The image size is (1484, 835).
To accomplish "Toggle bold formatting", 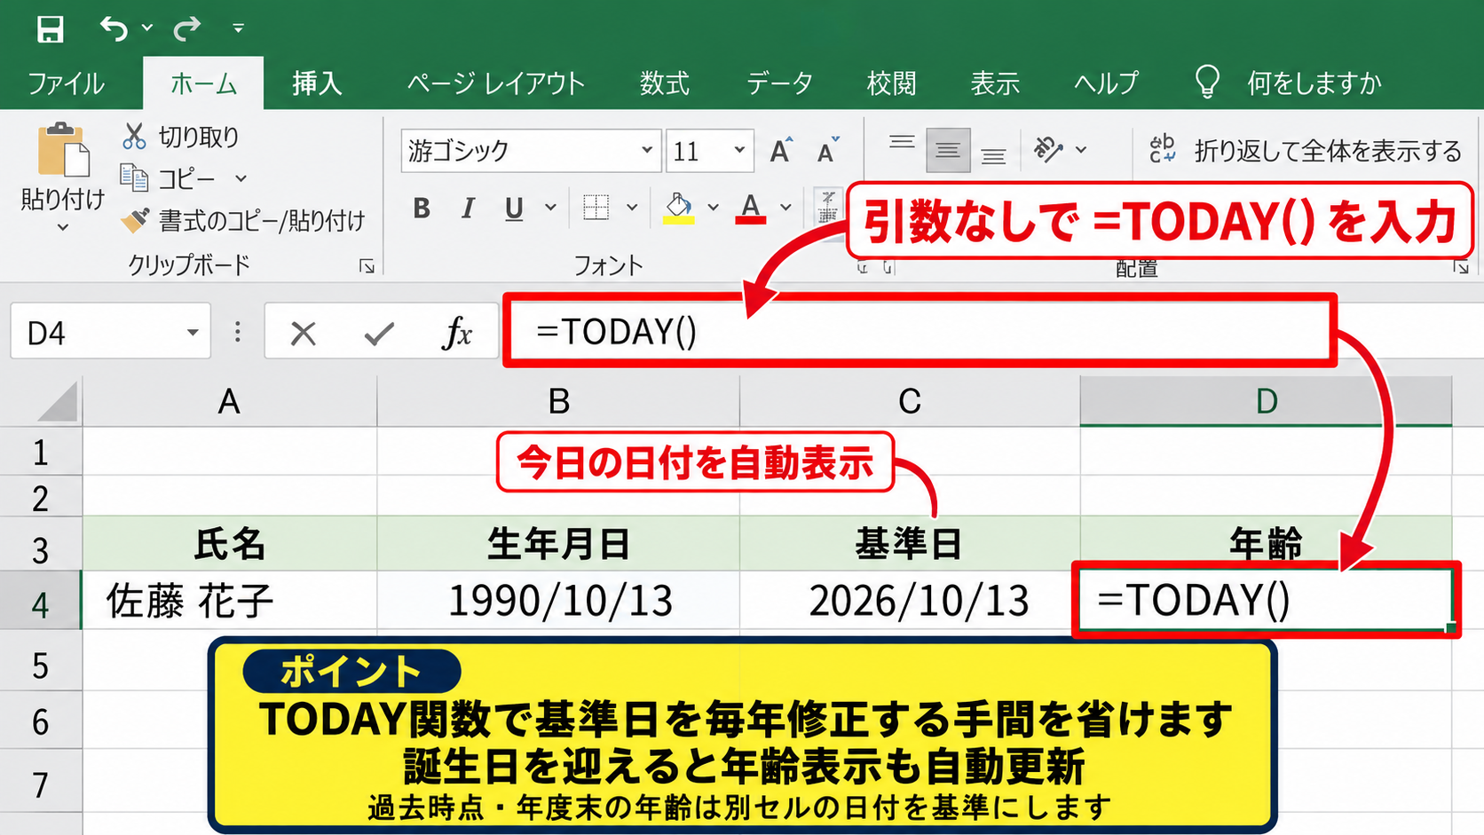I will 422,209.
